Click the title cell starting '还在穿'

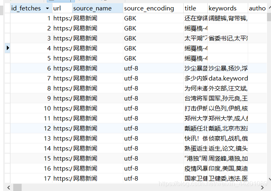pos(196,18)
